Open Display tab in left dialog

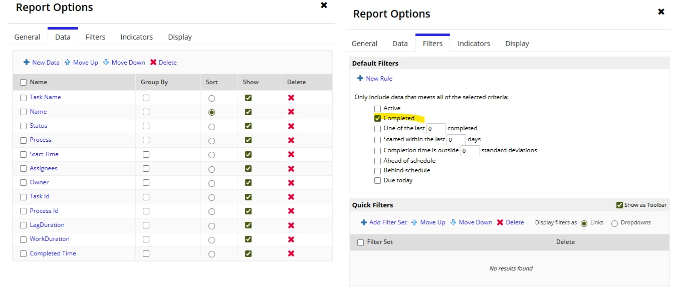point(180,37)
